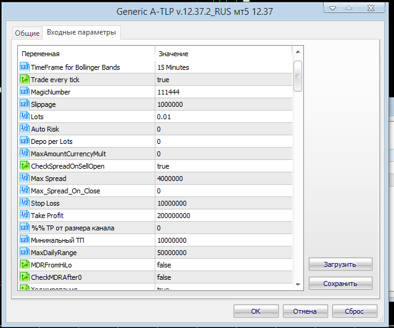Click the Сброс button

[355, 311]
